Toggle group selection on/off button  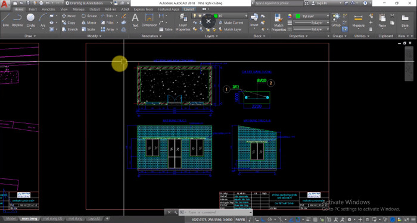point(345,29)
